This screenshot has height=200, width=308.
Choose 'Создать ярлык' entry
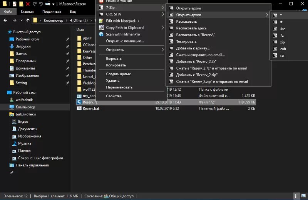point(131,74)
